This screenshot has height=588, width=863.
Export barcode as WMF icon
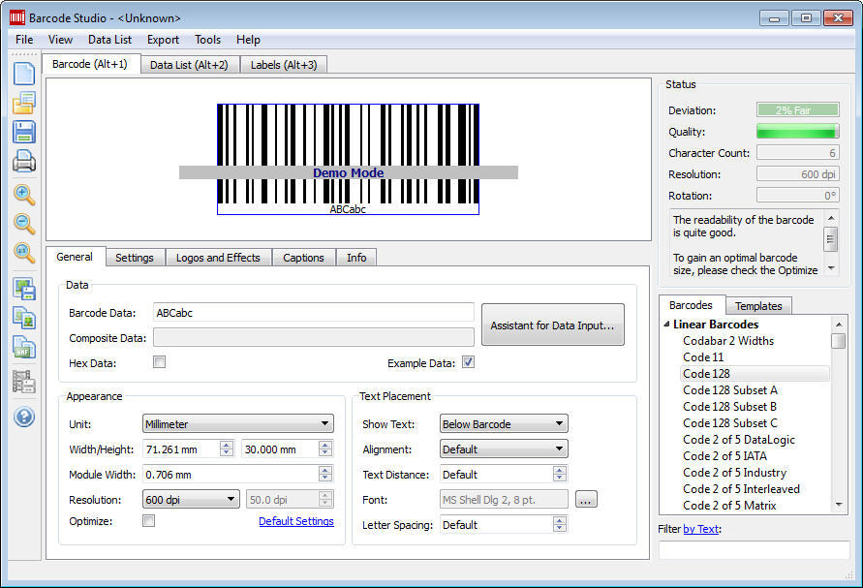point(23,348)
